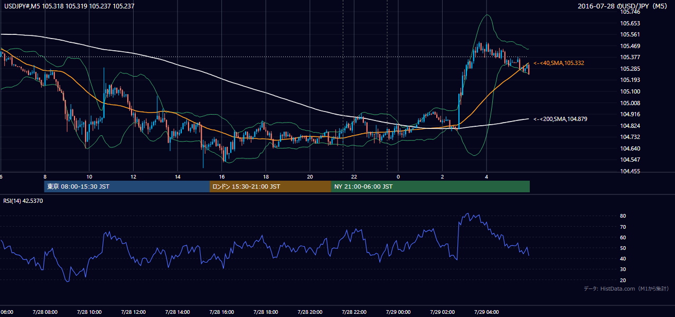Click the 7/28 20:00 date label
This screenshot has width=675, height=317.
[310, 312]
